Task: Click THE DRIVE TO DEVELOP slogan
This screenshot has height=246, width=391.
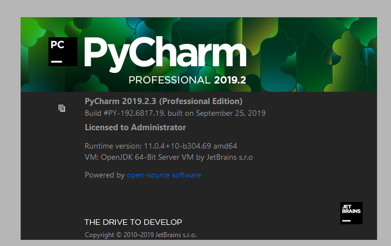Action: [x=133, y=222]
